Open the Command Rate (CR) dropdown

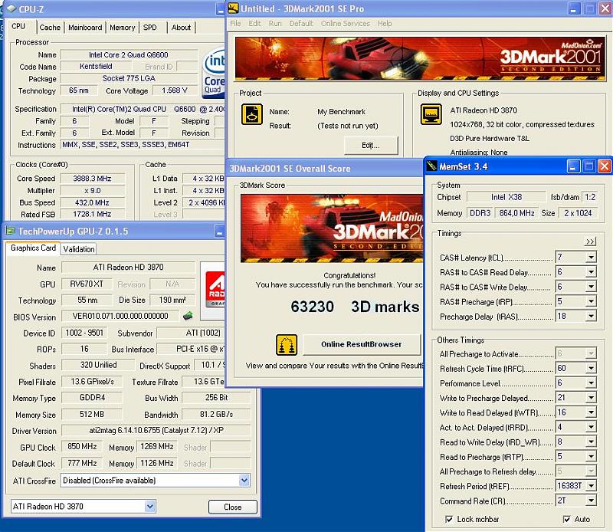click(x=591, y=501)
